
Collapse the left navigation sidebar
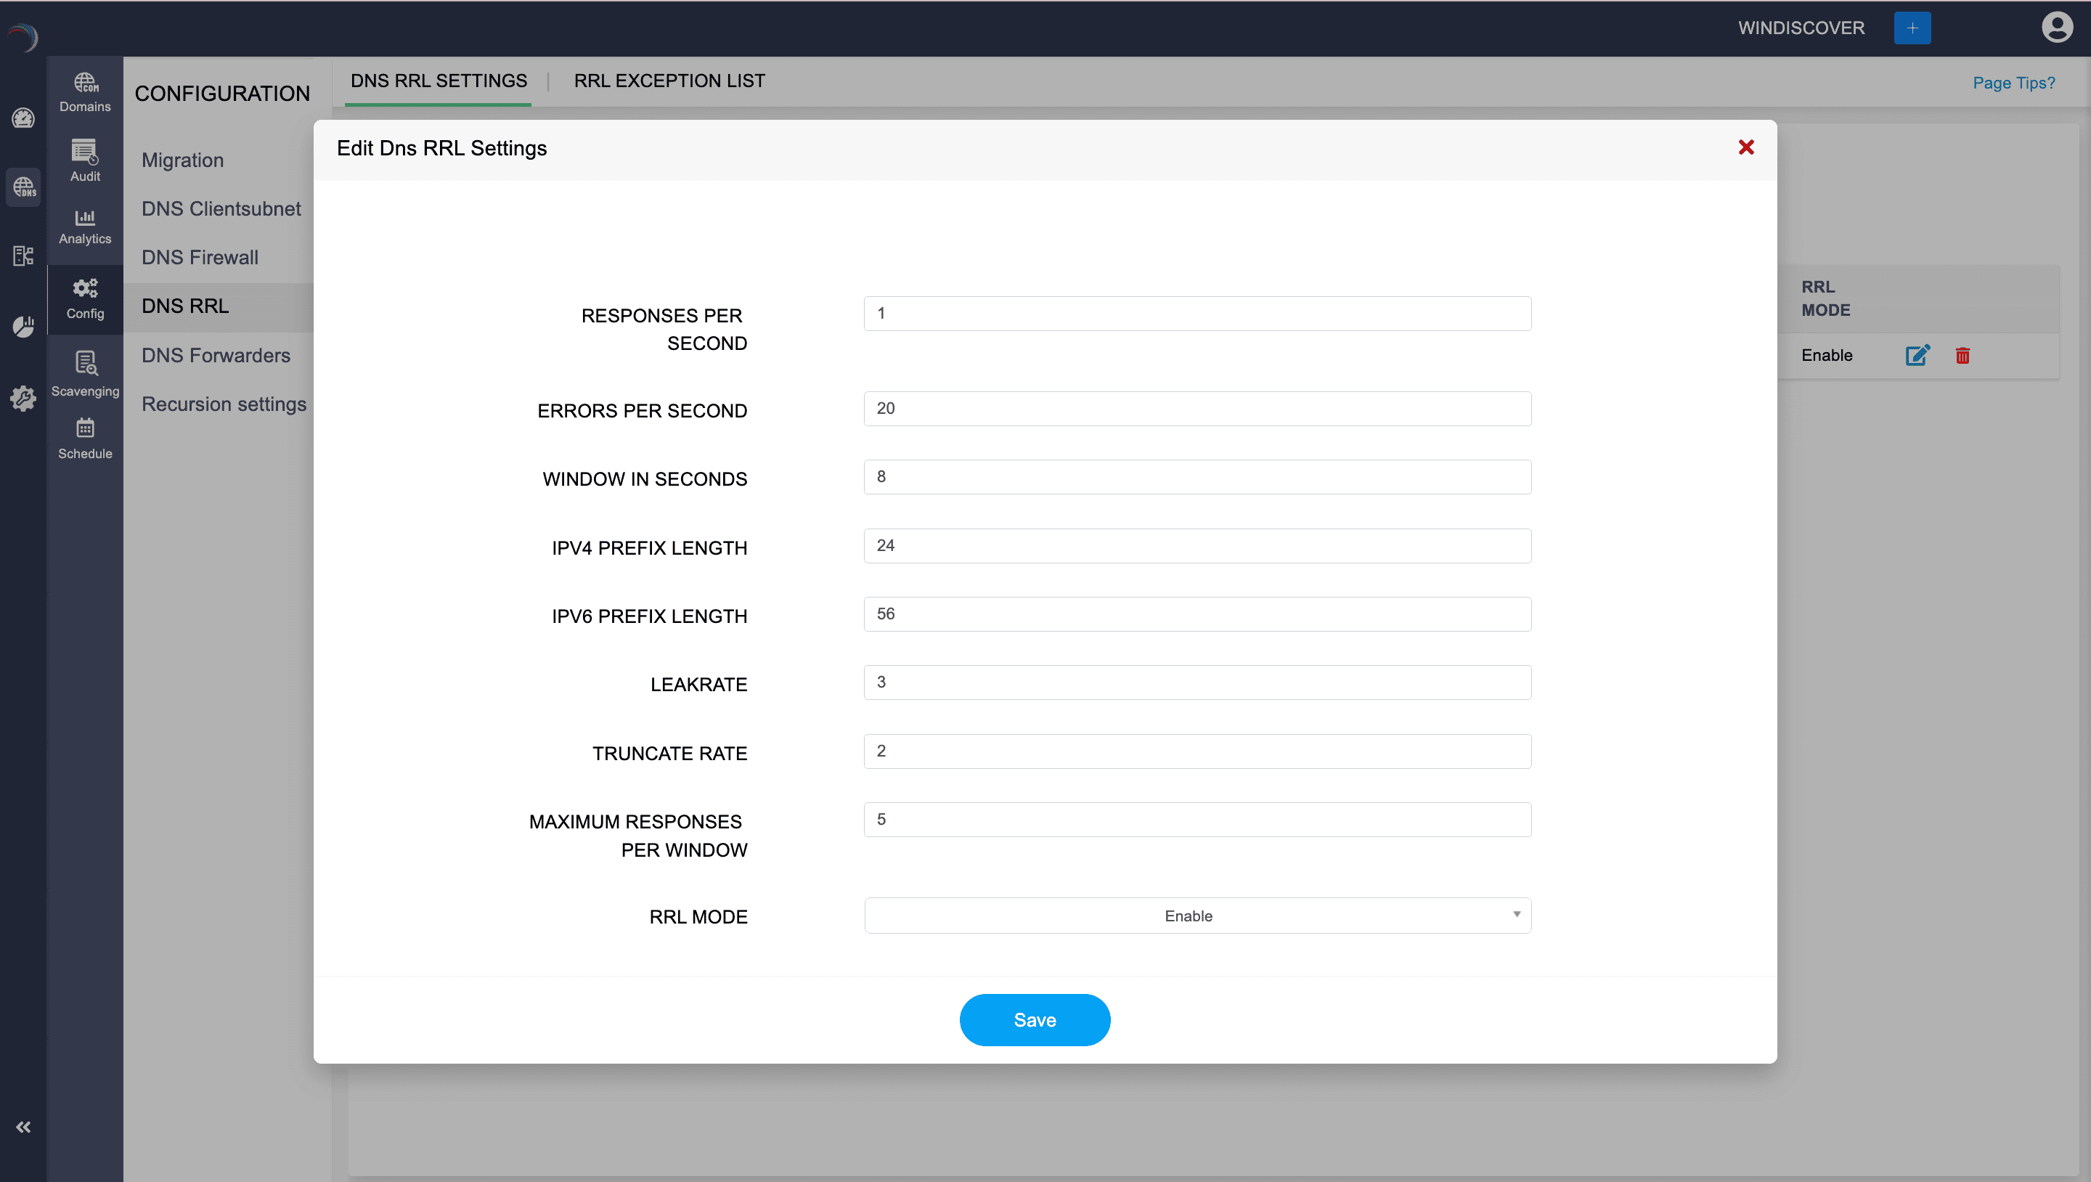click(23, 1127)
